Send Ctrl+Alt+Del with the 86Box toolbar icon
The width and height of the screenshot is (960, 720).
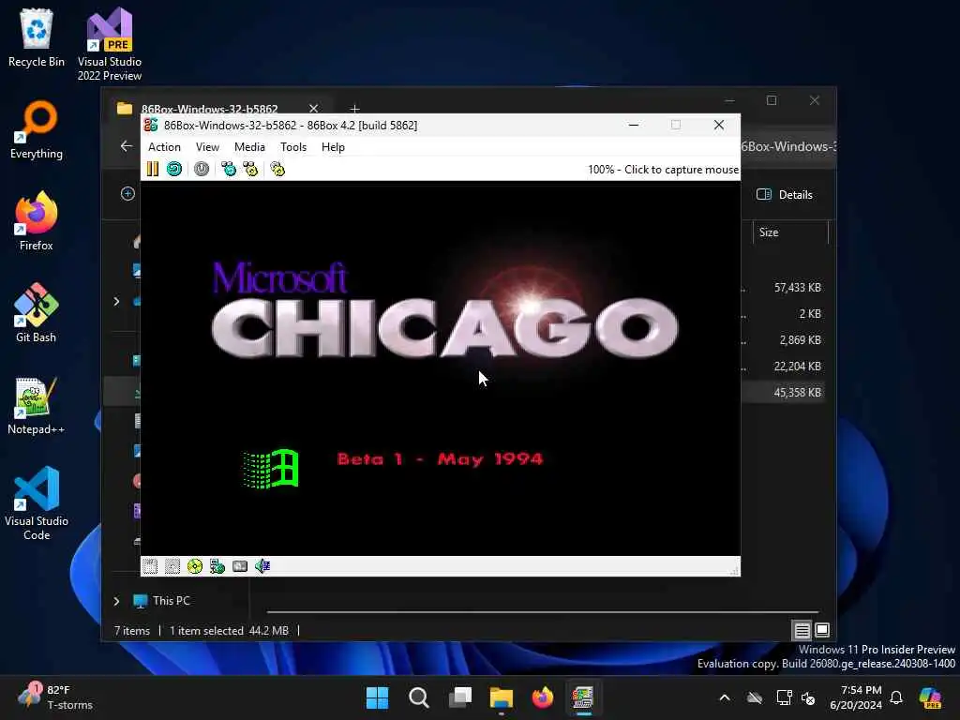coord(229,169)
